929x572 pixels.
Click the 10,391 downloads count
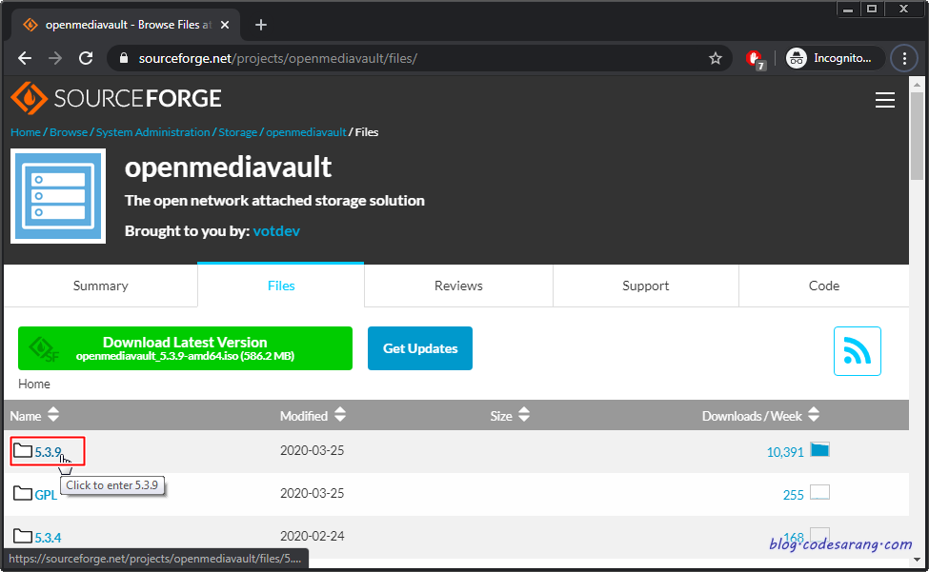pos(785,452)
